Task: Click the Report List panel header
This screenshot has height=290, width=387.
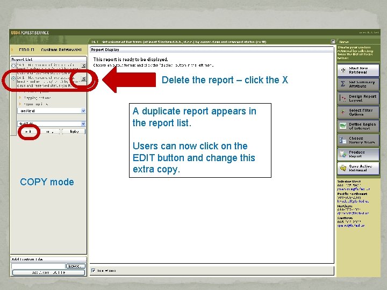Action: coord(48,59)
